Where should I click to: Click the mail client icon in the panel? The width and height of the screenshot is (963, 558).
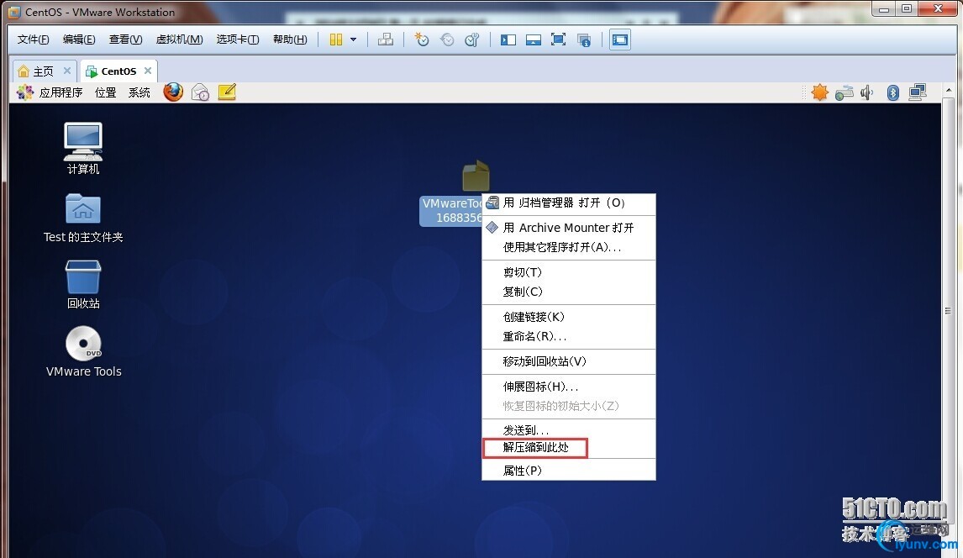(200, 92)
